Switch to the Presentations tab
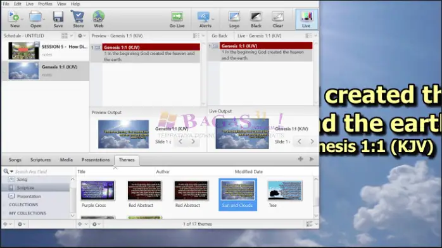Viewport: 442px width, 248px height. 96,160
